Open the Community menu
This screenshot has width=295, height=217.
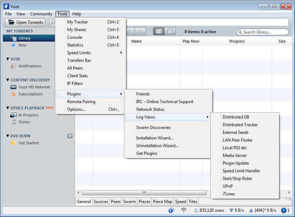pos(41,14)
